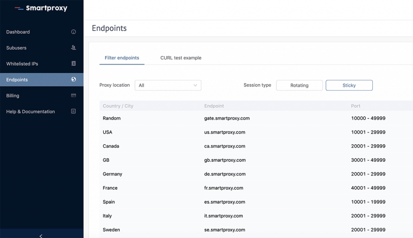Select the Endpoints globe icon
Viewport: 413px width, 238px height.
pos(73,79)
